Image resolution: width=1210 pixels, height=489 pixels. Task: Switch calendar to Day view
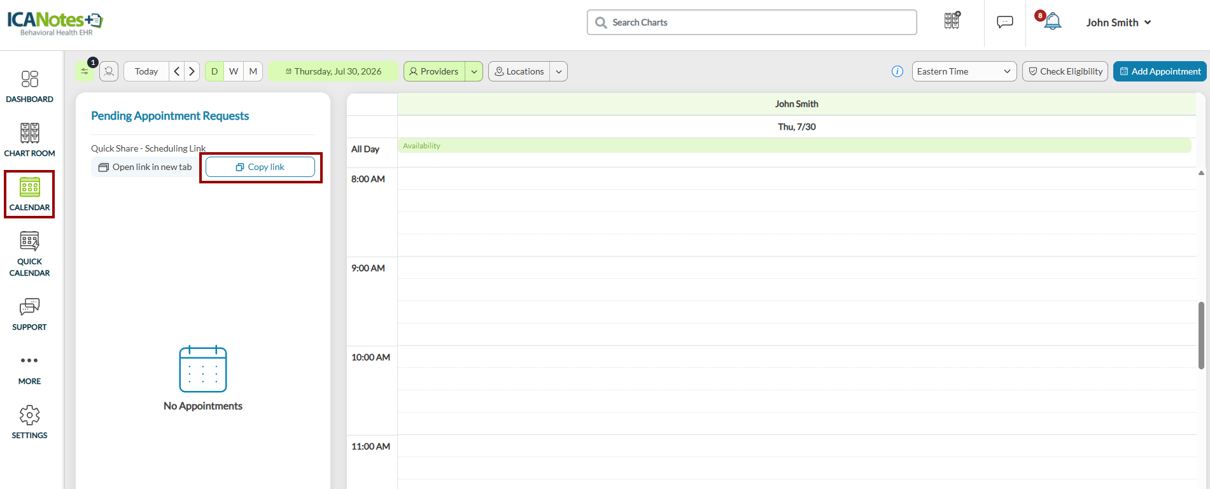(x=215, y=71)
